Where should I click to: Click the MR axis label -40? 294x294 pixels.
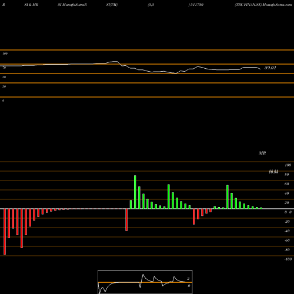tap(287, 231)
